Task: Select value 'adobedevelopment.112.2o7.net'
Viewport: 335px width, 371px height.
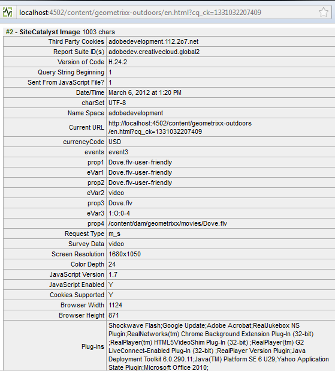Action: click(x=153, y=41)
